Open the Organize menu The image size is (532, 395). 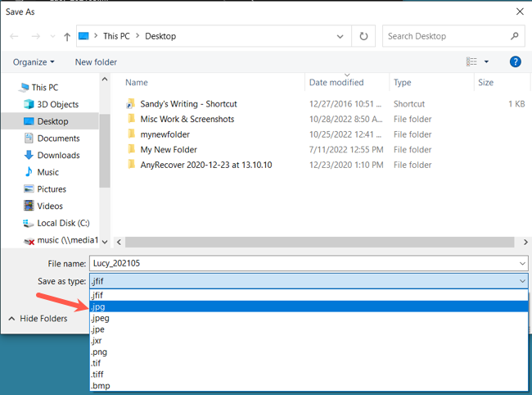pyautogui.click(x=34, y=62)
